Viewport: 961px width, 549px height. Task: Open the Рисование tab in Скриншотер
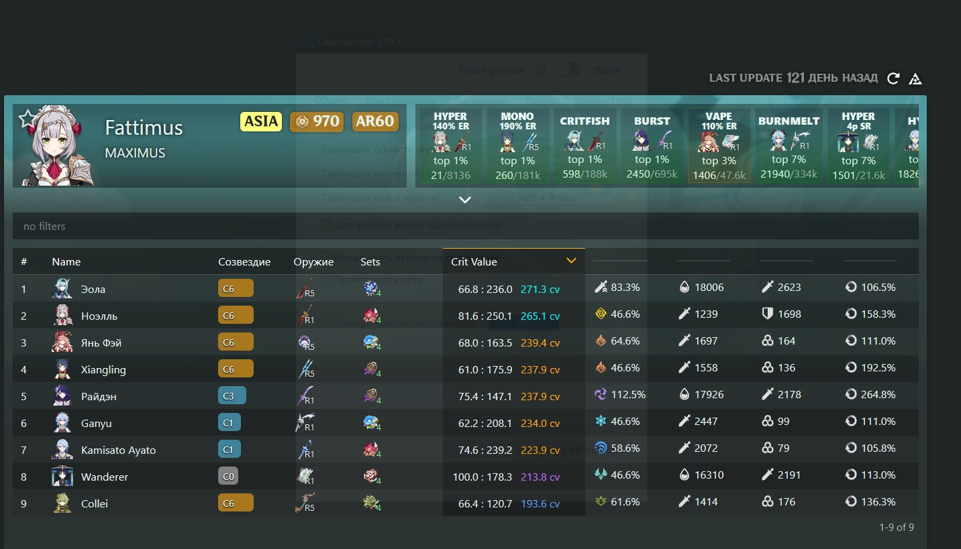(480, 101)
